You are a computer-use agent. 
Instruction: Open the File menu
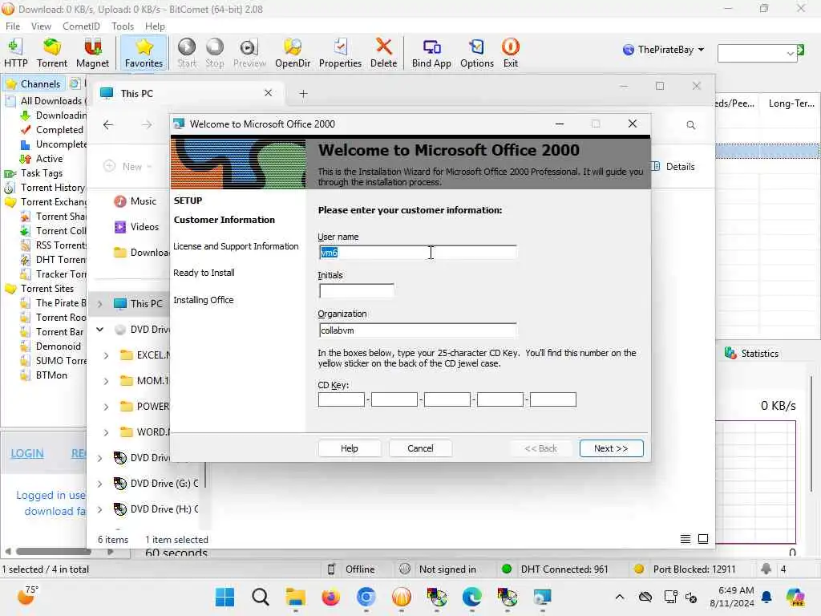tap(13, 26)
